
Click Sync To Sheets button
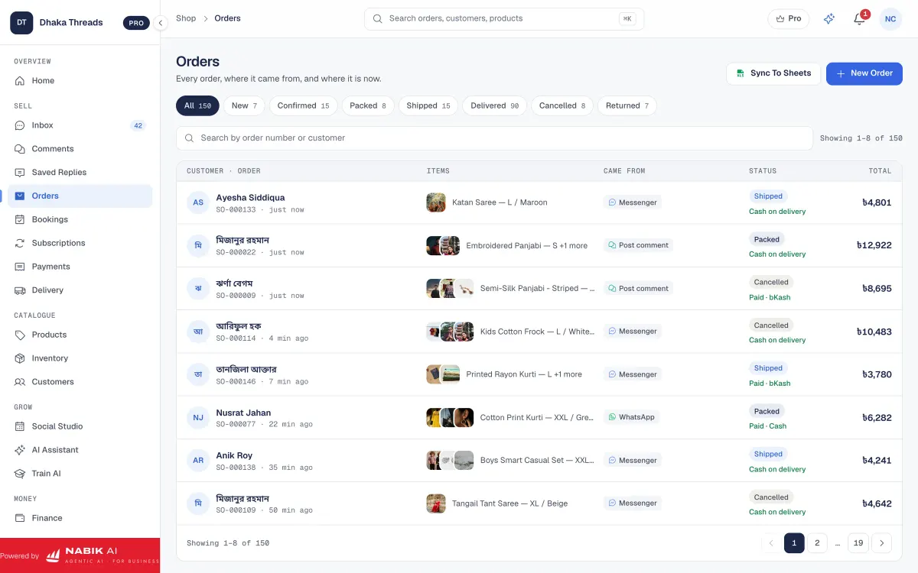click(773, 73)
